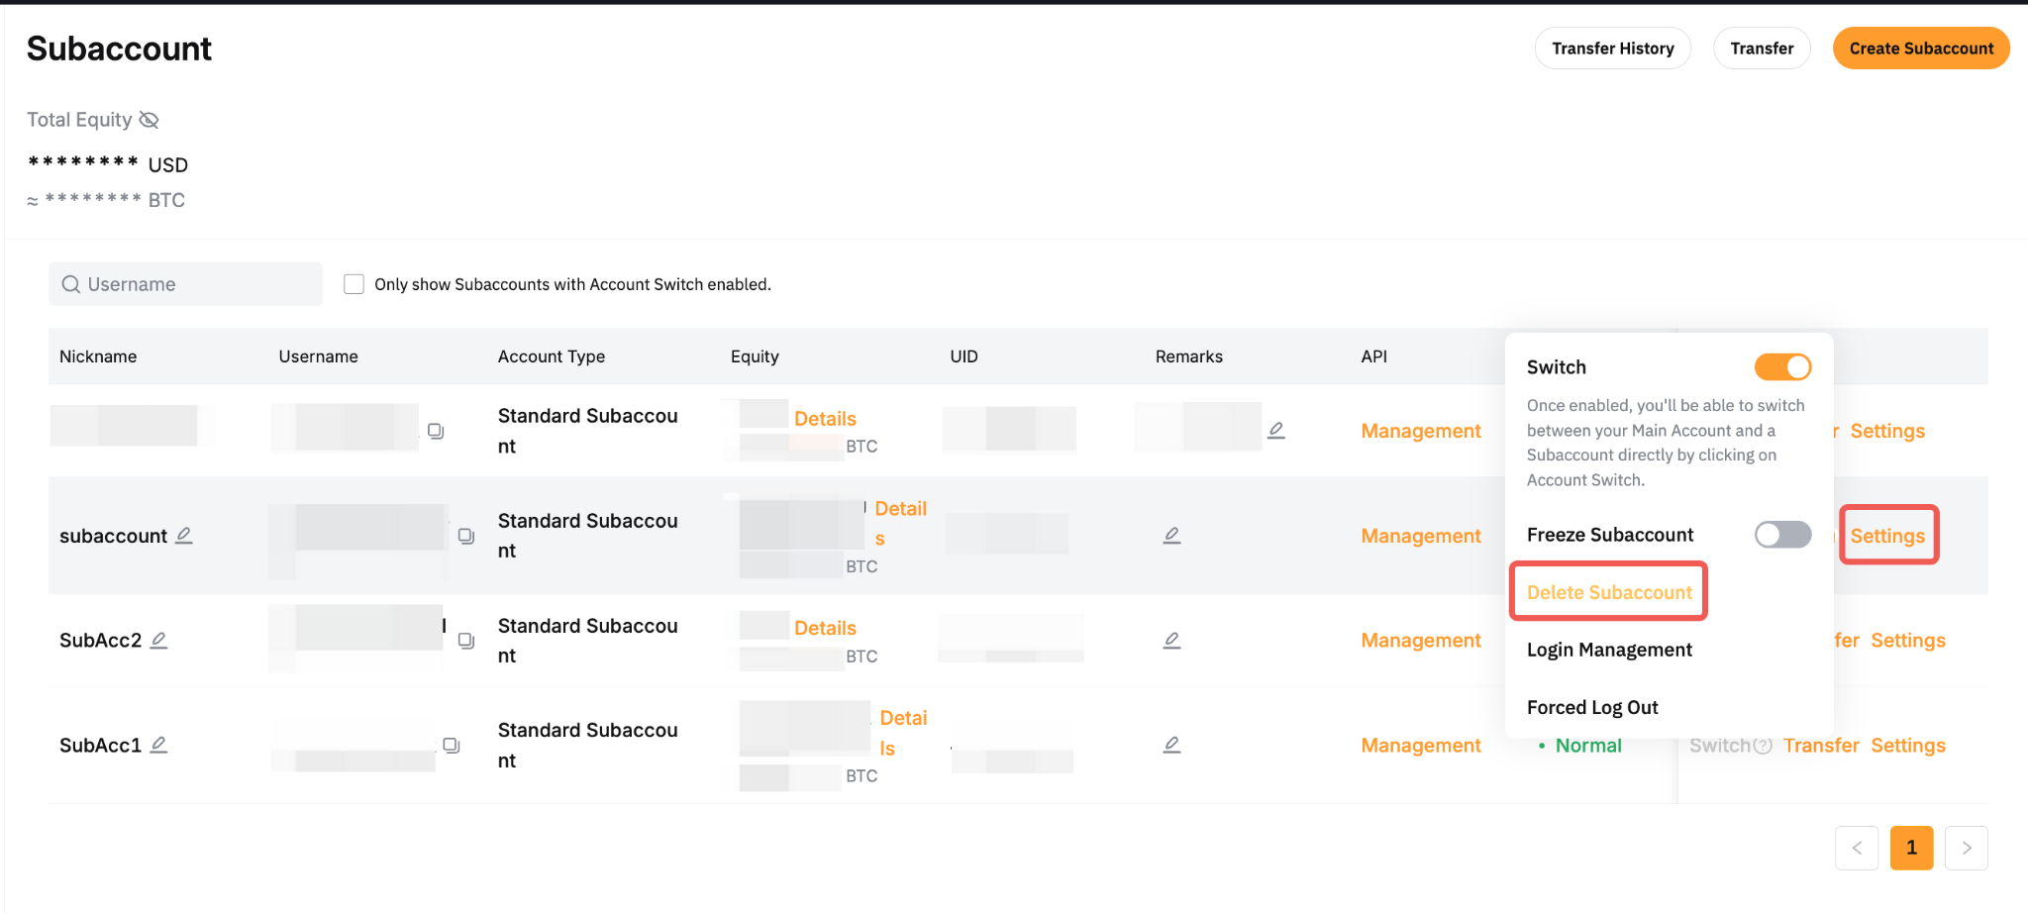
Task: Copy username in the subaccount row
Action: [465, 536]
